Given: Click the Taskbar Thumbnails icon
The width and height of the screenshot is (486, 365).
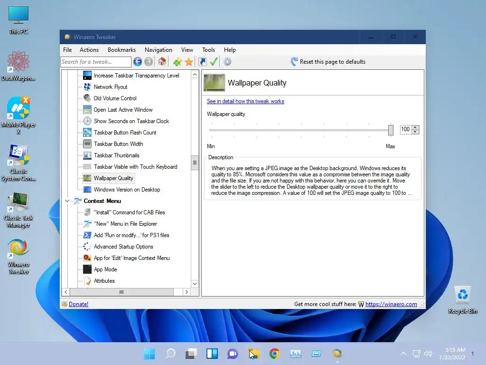Looking at the screenshot, I should [87, 155].
